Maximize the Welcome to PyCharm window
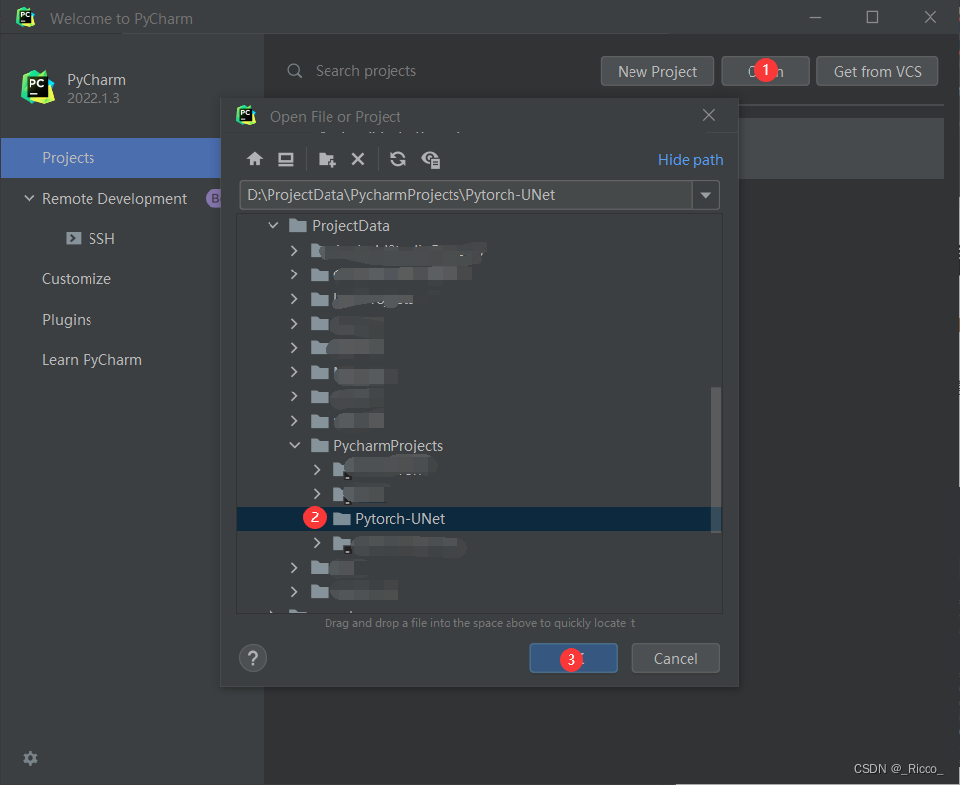Screen dimensions: 960x785 click(872, 17)
